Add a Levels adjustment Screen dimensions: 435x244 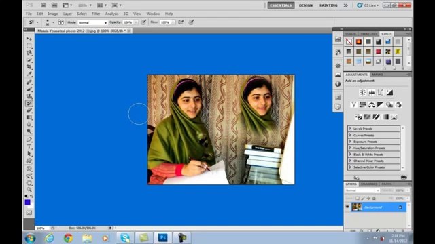372,92
